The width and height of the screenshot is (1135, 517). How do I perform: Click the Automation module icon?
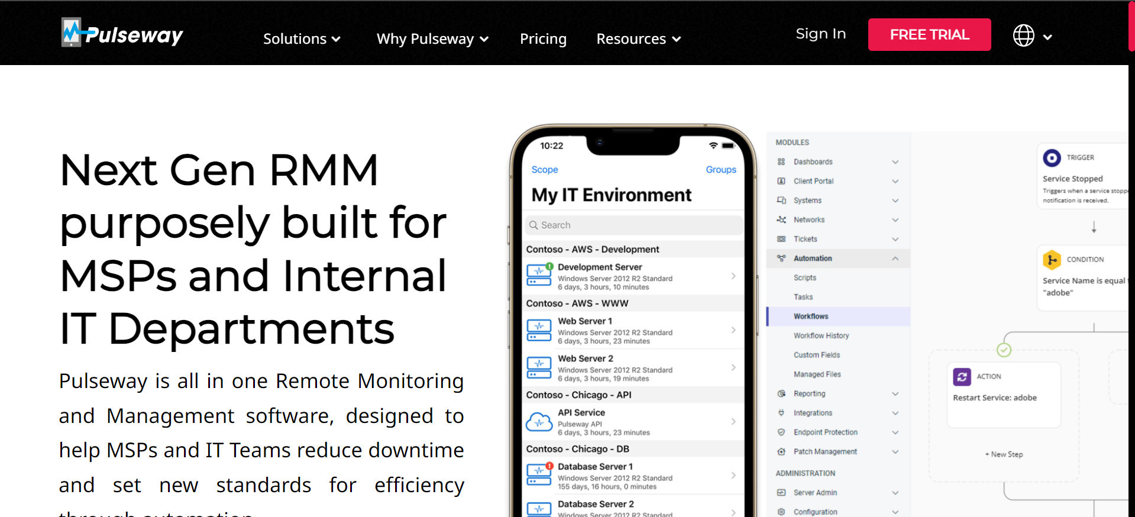pyautogui.click(x=781, y=258)
